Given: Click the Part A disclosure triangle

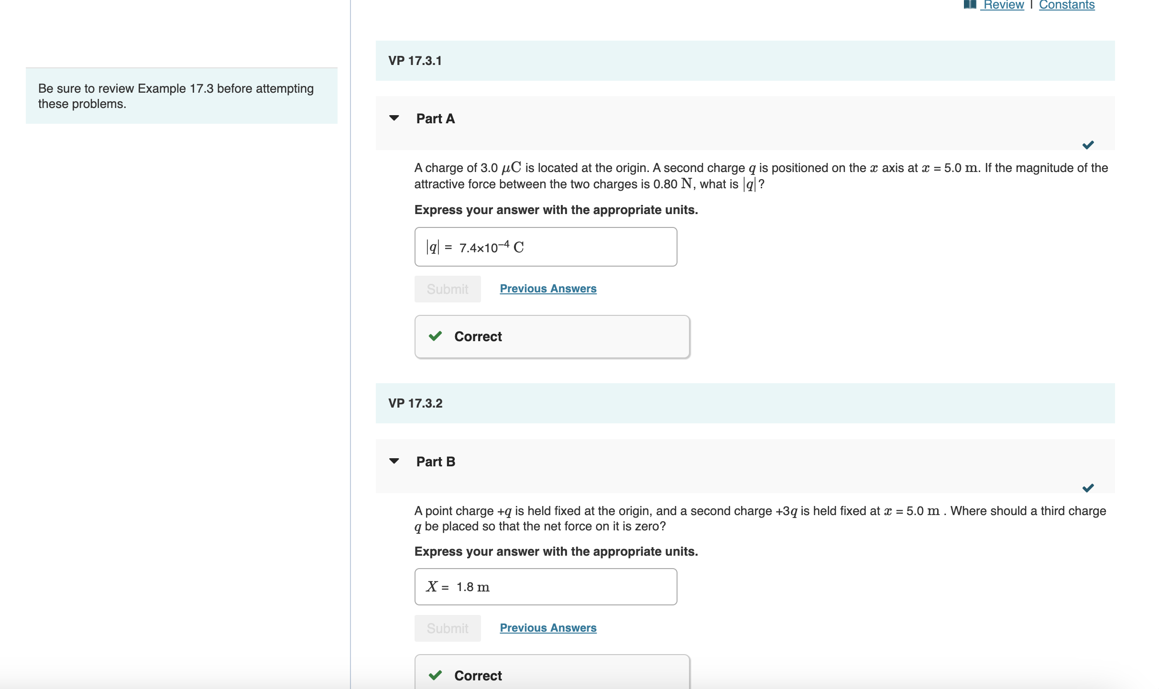Looking at the screenshot, I should [394, 118].
